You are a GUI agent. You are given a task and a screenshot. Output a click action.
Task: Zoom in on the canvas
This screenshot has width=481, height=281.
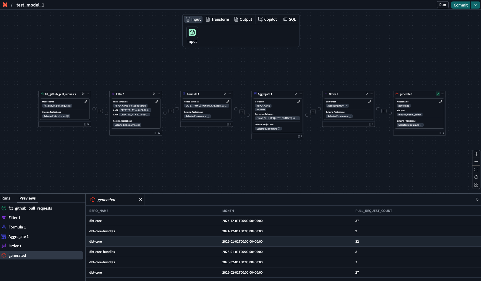click(x=476, y=154)
